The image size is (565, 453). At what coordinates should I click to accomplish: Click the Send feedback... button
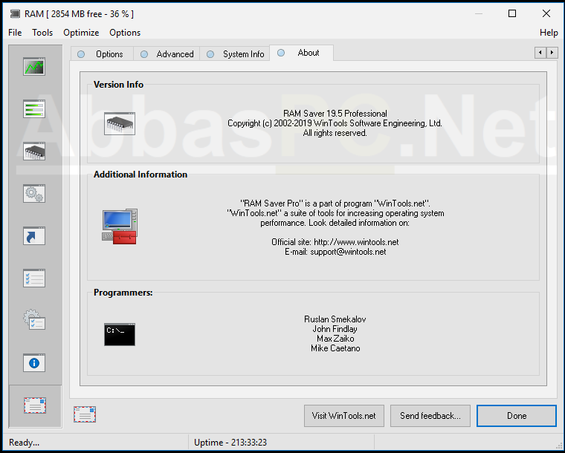[x=430, y=416]
